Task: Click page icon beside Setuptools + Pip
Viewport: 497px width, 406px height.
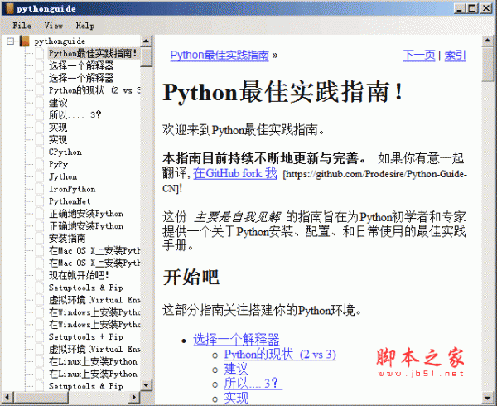Action: 40,337
